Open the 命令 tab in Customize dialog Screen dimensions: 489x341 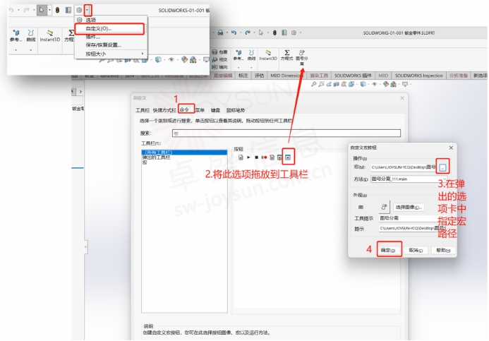click(x=184, y=109)
